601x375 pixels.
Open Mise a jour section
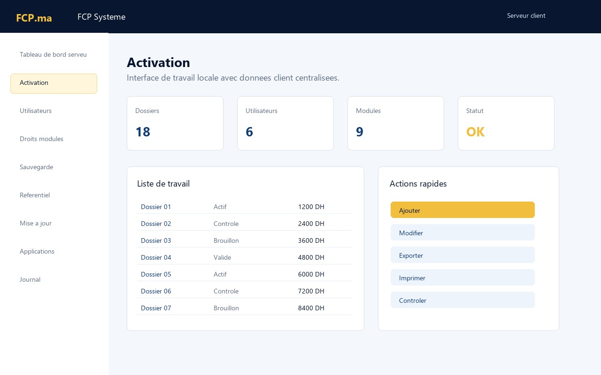(x=54, y=224)
